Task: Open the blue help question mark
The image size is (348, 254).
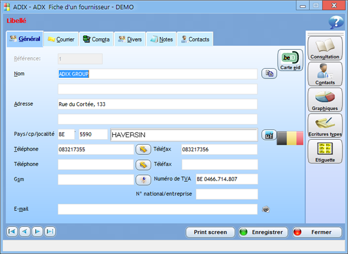Action: tap(336, 22)
